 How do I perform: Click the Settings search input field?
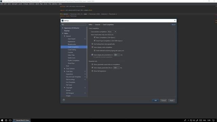click(74, 24)
